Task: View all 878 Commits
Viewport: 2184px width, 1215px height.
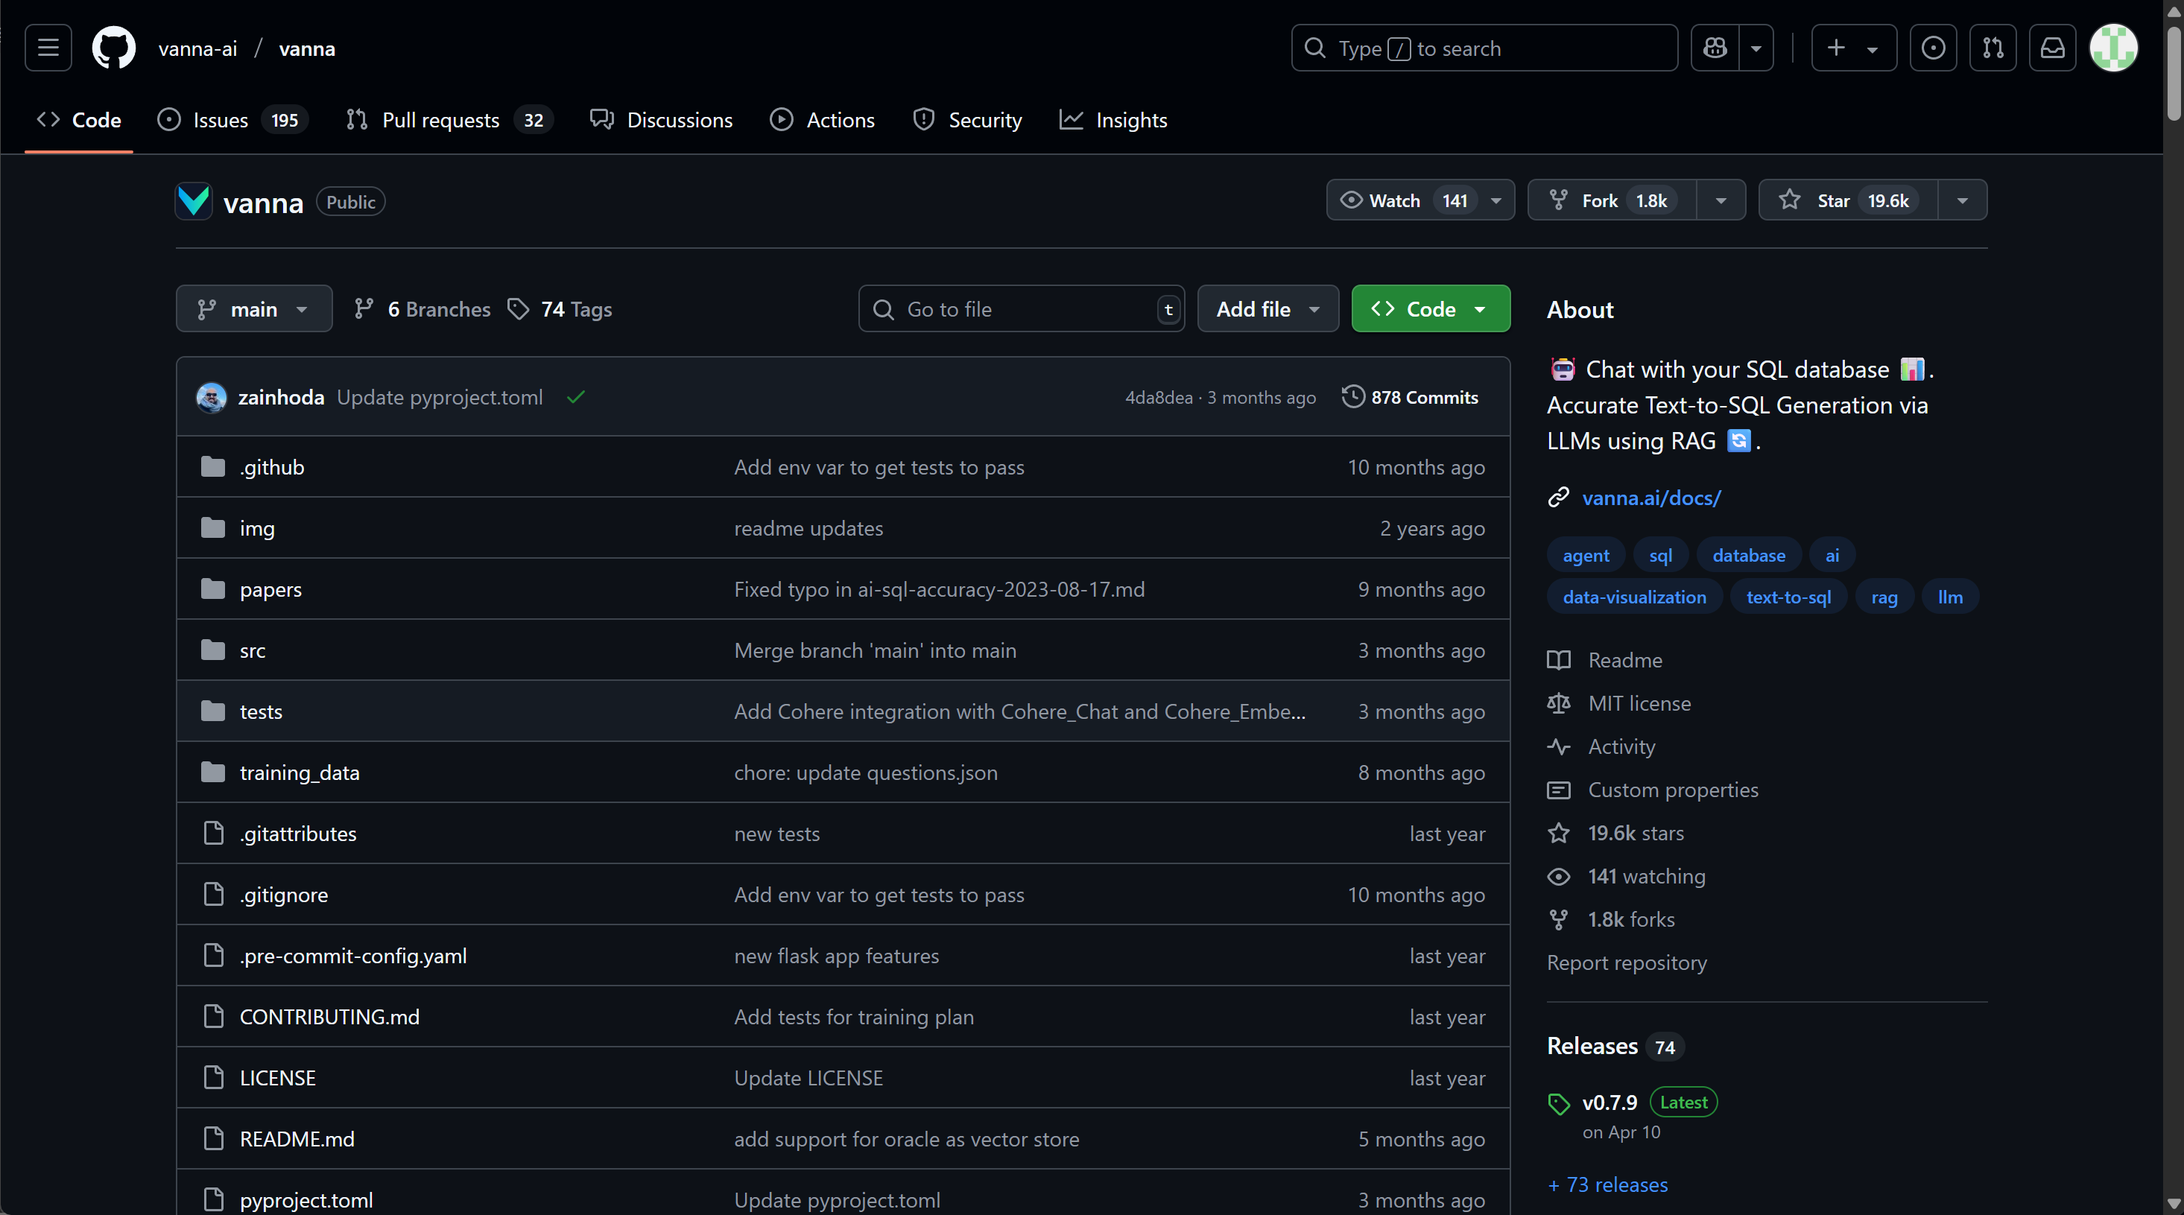Action: click(1410, 398)
